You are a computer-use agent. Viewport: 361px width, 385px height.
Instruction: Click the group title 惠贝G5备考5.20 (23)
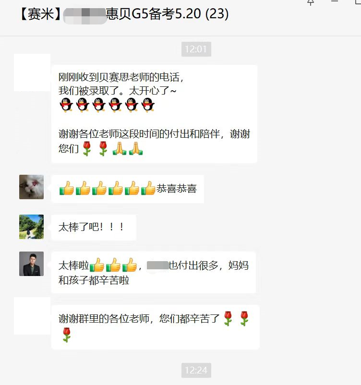167,14
